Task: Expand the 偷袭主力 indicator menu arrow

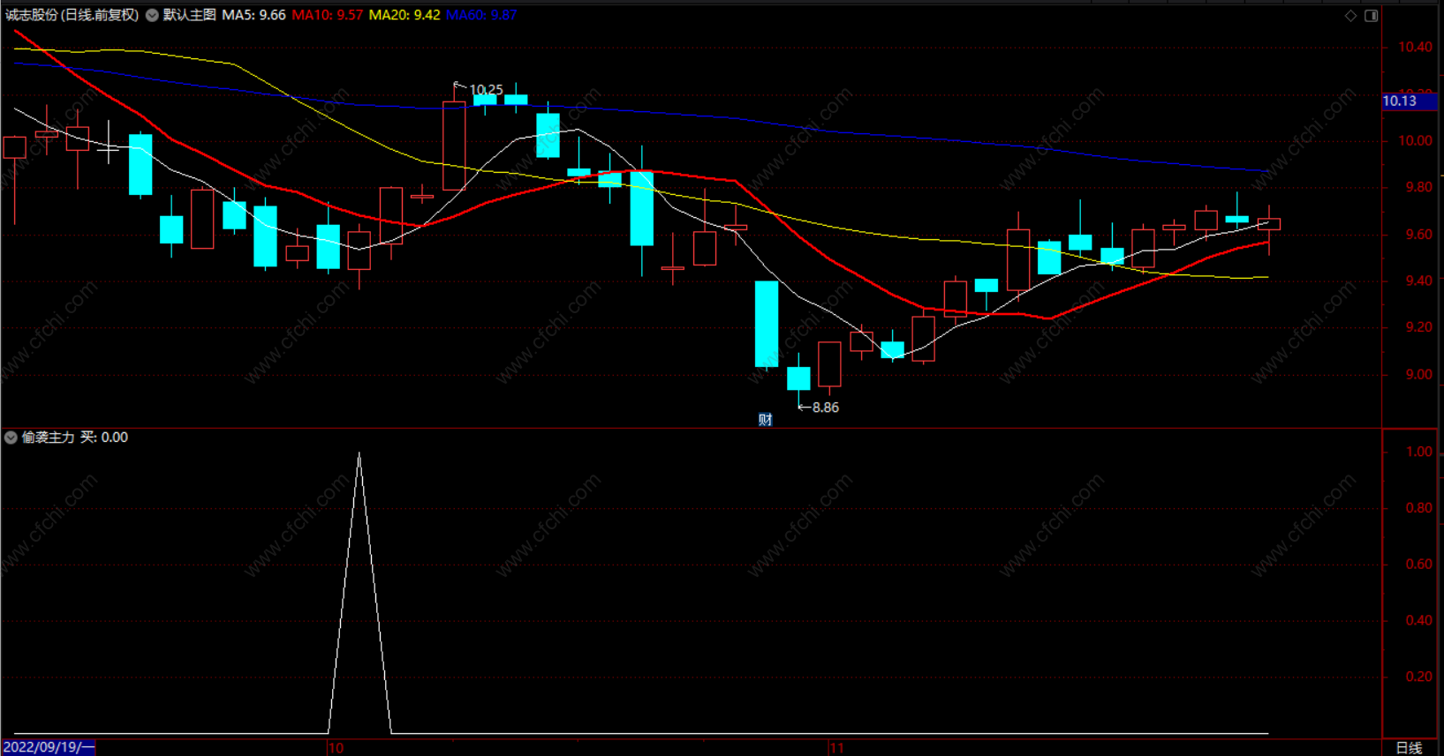Action: point(11,438)
